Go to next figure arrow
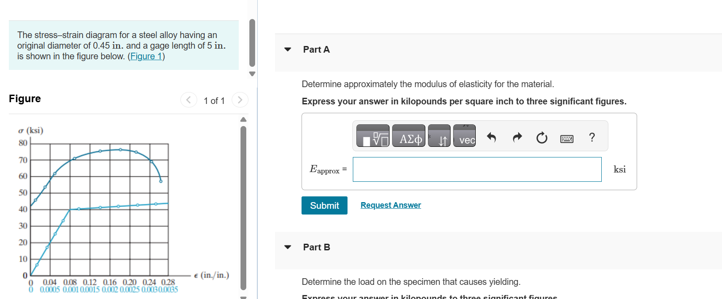This screenshot has height=299, width=722. point(240,100)
